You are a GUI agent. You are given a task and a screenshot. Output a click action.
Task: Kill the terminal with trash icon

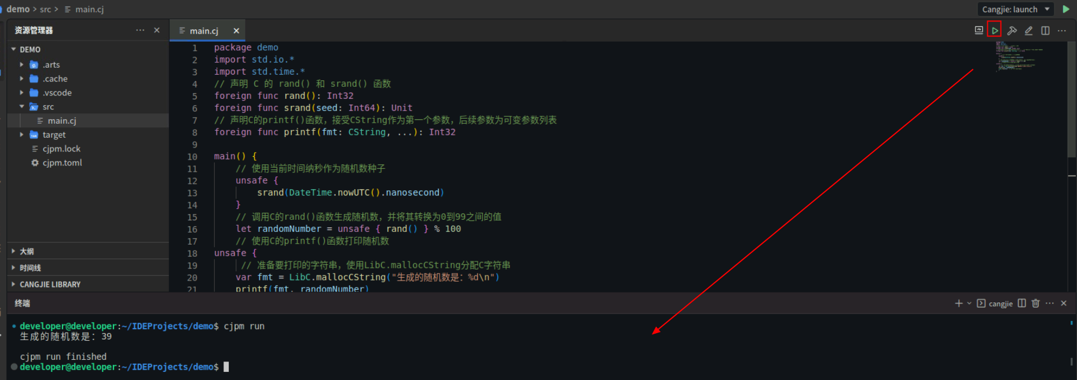coord(1036,303)
